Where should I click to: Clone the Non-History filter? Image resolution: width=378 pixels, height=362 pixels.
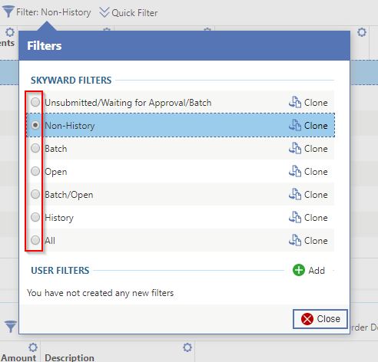click(308, 126)
